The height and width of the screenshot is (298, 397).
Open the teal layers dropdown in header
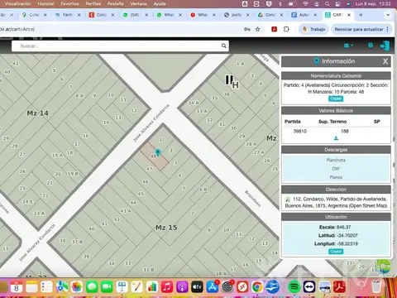[x=348, y=46]
